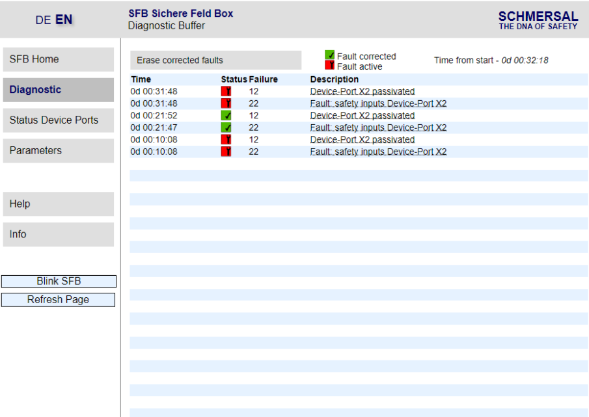Open the Help page
This screenshot has height=417, width=589.
[58, 204]
